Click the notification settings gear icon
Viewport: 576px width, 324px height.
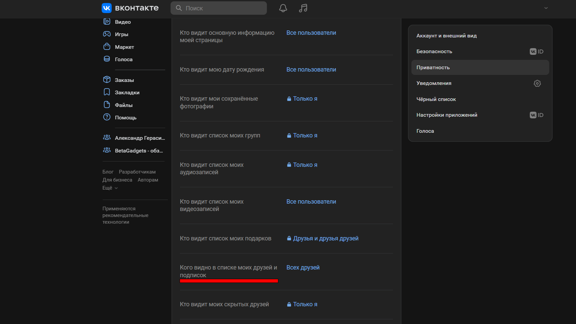point(537,83)
